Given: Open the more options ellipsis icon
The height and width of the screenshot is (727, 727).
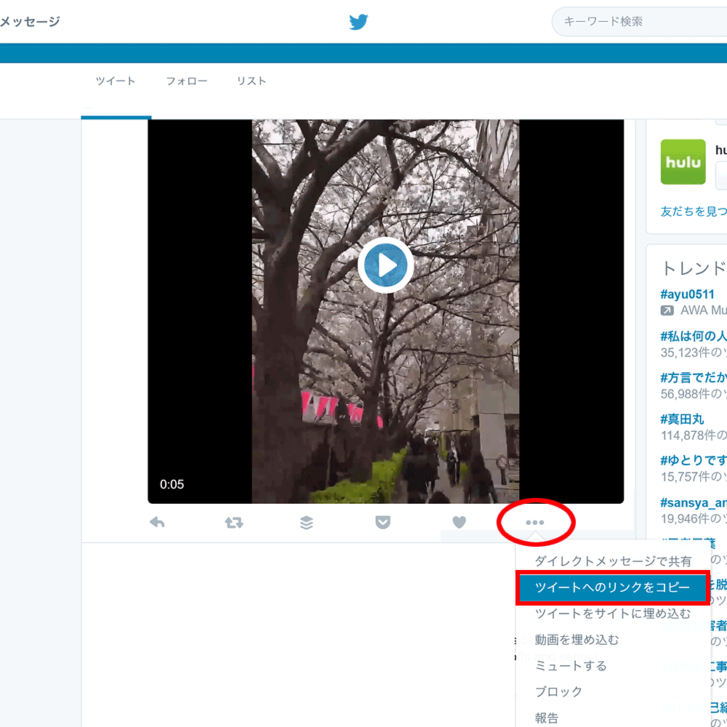Looking at the screenshot, I should 535,522.
